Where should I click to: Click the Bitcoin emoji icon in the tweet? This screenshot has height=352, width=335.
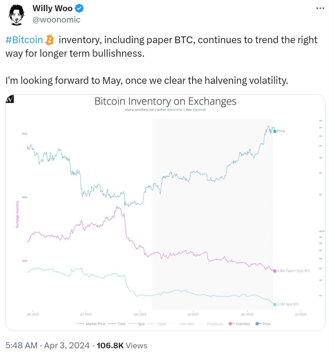coord(50,39)
